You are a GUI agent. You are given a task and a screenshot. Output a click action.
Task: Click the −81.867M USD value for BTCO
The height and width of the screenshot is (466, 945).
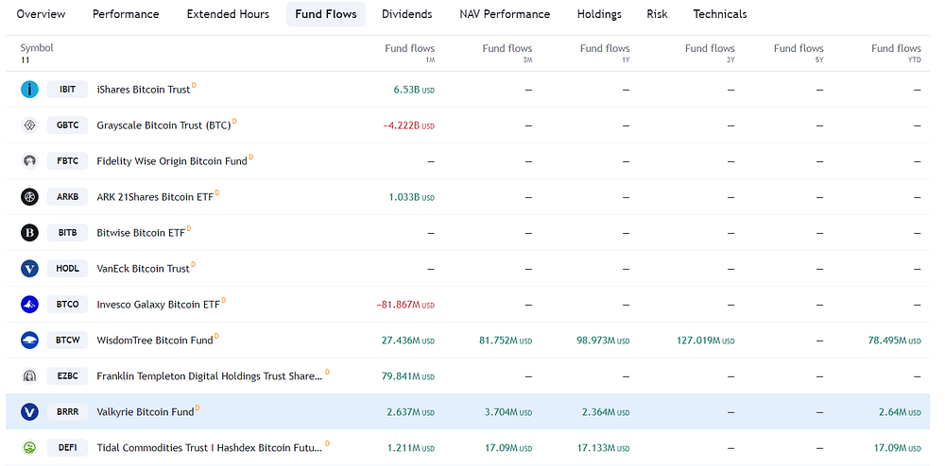coord(405,305)
